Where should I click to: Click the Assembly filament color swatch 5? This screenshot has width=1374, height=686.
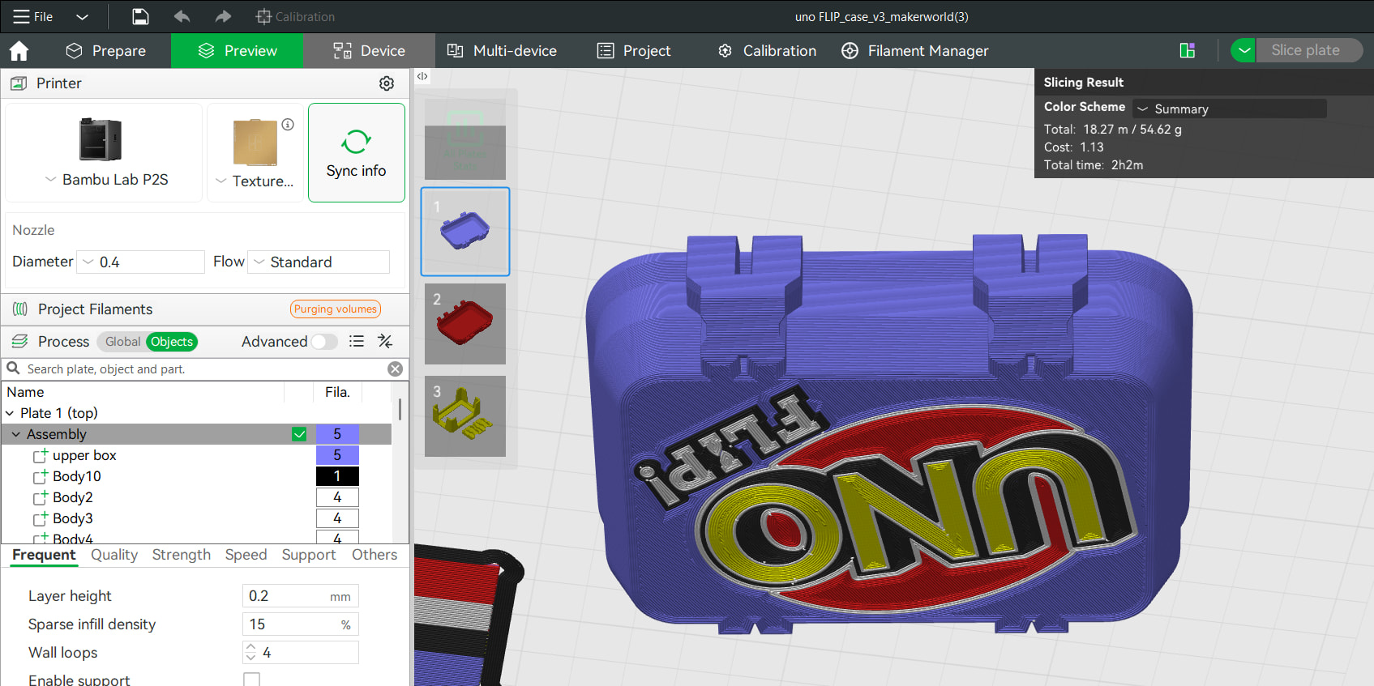[x=337, y=435]
